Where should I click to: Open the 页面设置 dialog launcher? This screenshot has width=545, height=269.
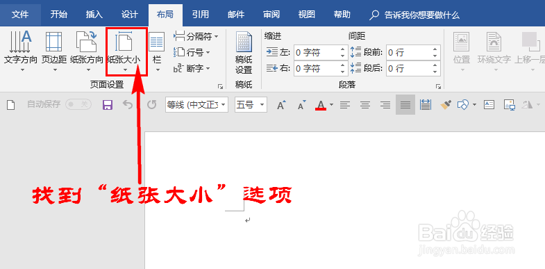[220, 86]
